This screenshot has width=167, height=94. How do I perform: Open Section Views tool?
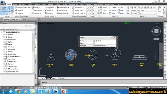click(x=78, y=13)
